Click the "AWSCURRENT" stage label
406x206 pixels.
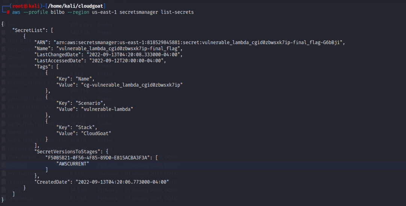coord(73,164)
